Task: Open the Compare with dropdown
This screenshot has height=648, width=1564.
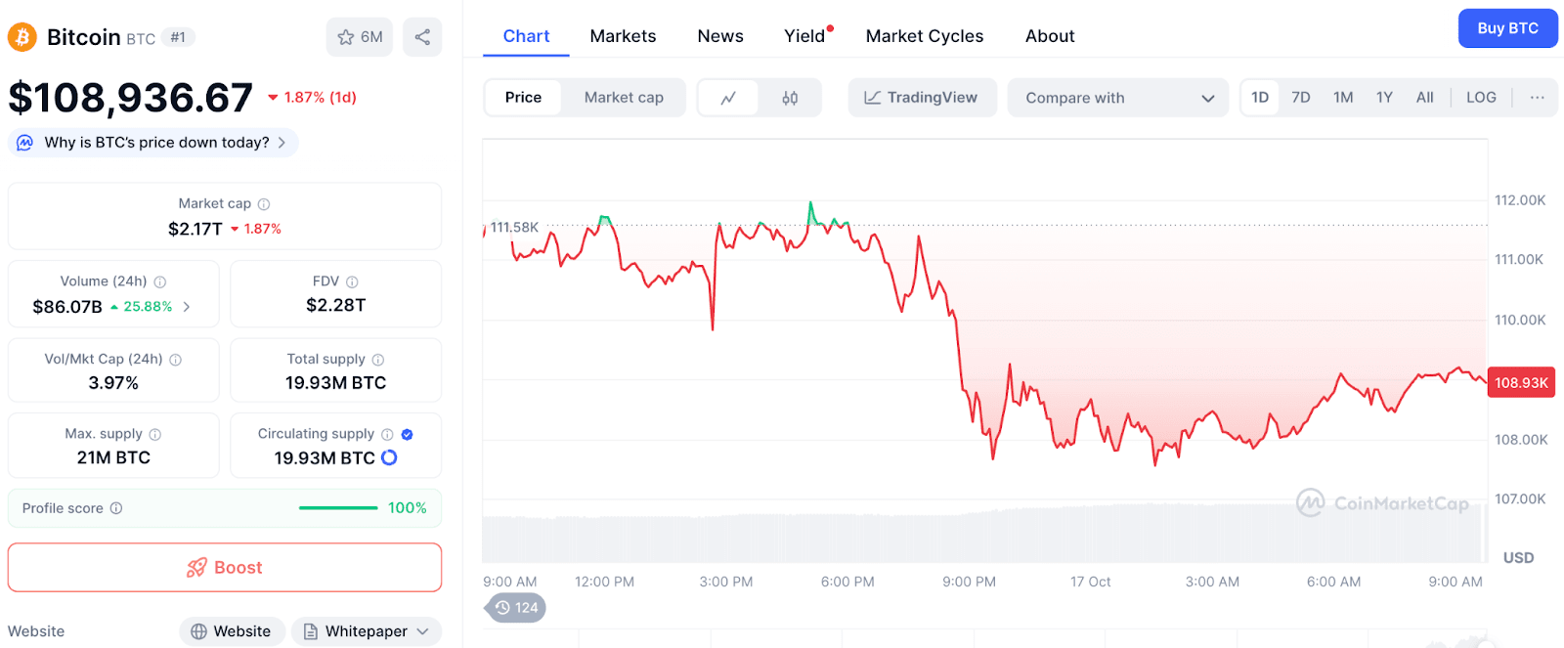Action: (x=1118, y=98)
